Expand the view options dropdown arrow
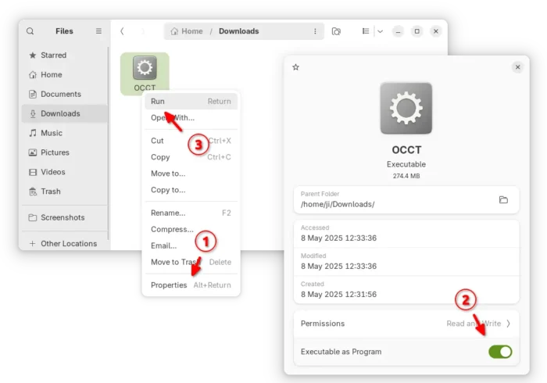 (x=381, y=31)
